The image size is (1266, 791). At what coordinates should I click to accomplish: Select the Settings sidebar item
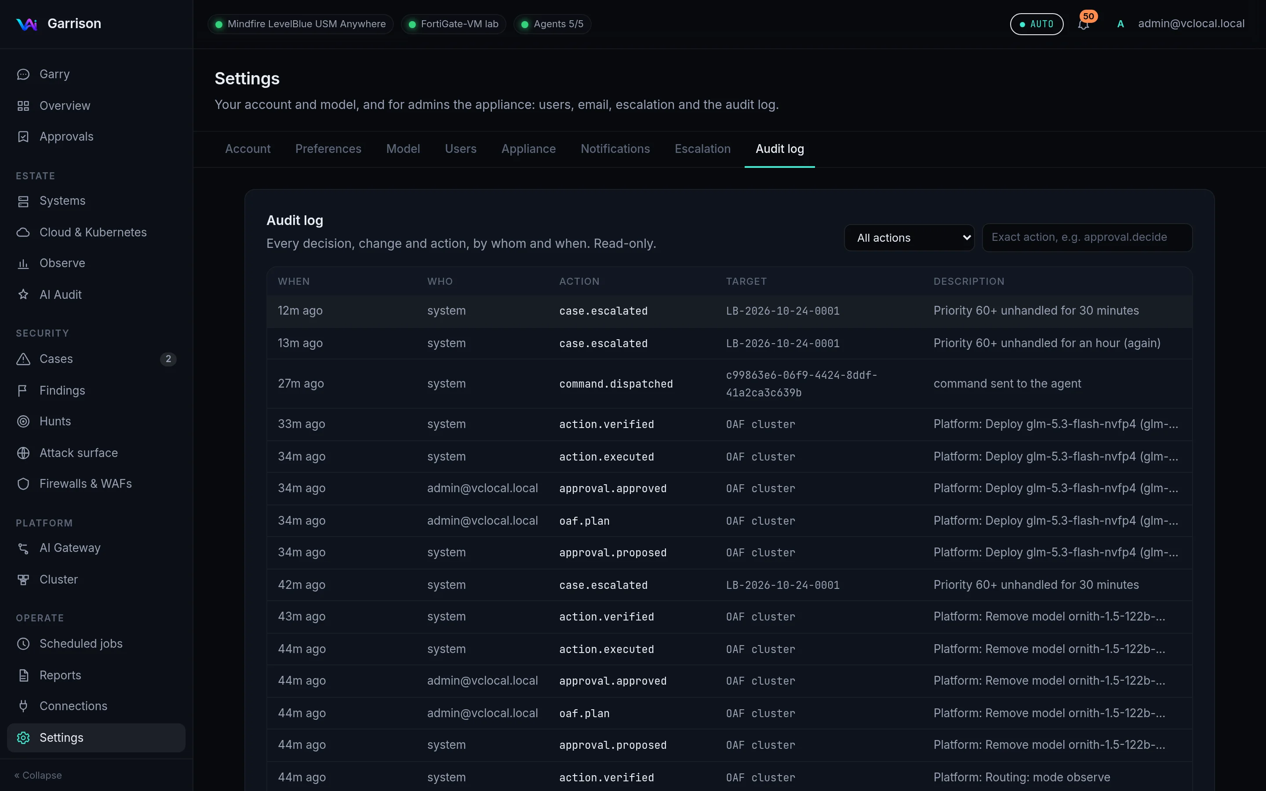(x=96, y=738)
